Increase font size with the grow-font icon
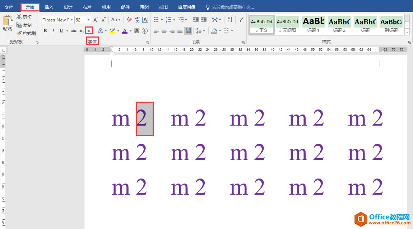 point(96,20)
